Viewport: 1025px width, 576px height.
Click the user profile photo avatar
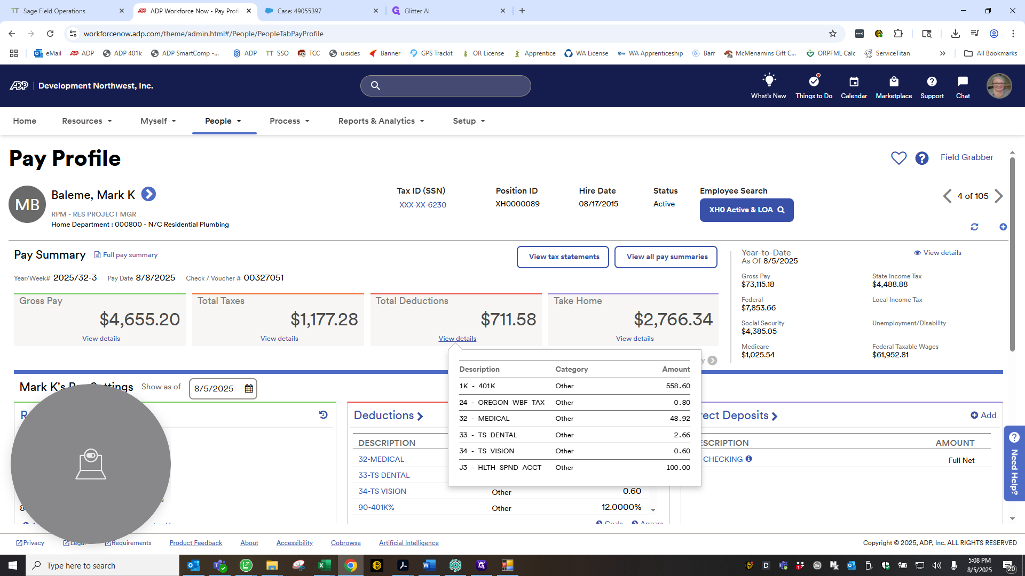999,86
